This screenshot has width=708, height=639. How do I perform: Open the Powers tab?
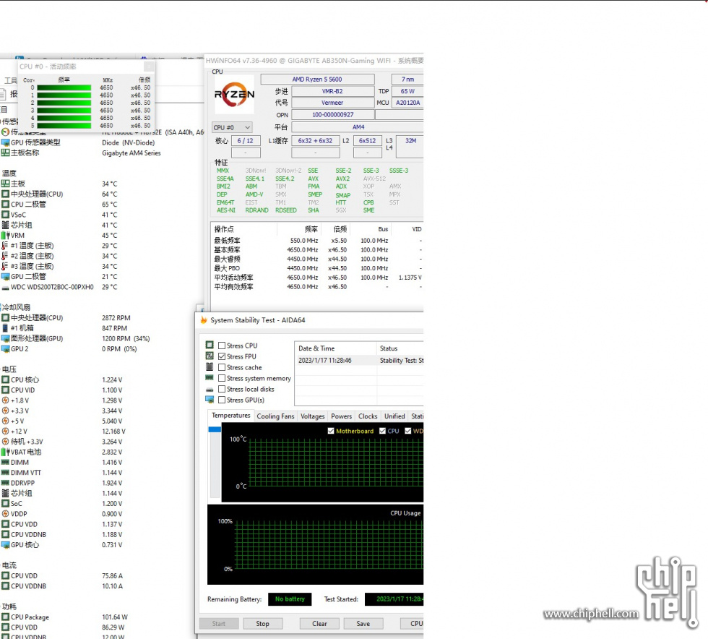point(341,416)
